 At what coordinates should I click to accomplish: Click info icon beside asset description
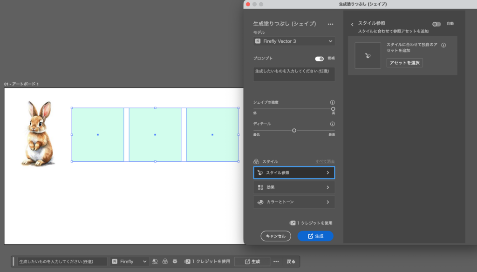[443, 46]
